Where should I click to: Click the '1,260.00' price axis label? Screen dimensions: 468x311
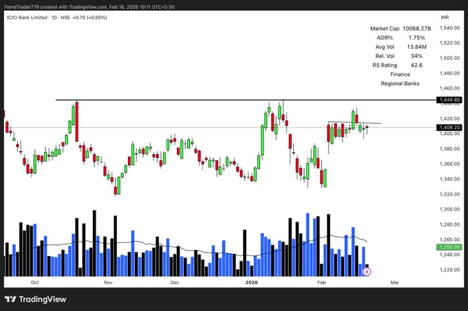coord(450,239)
